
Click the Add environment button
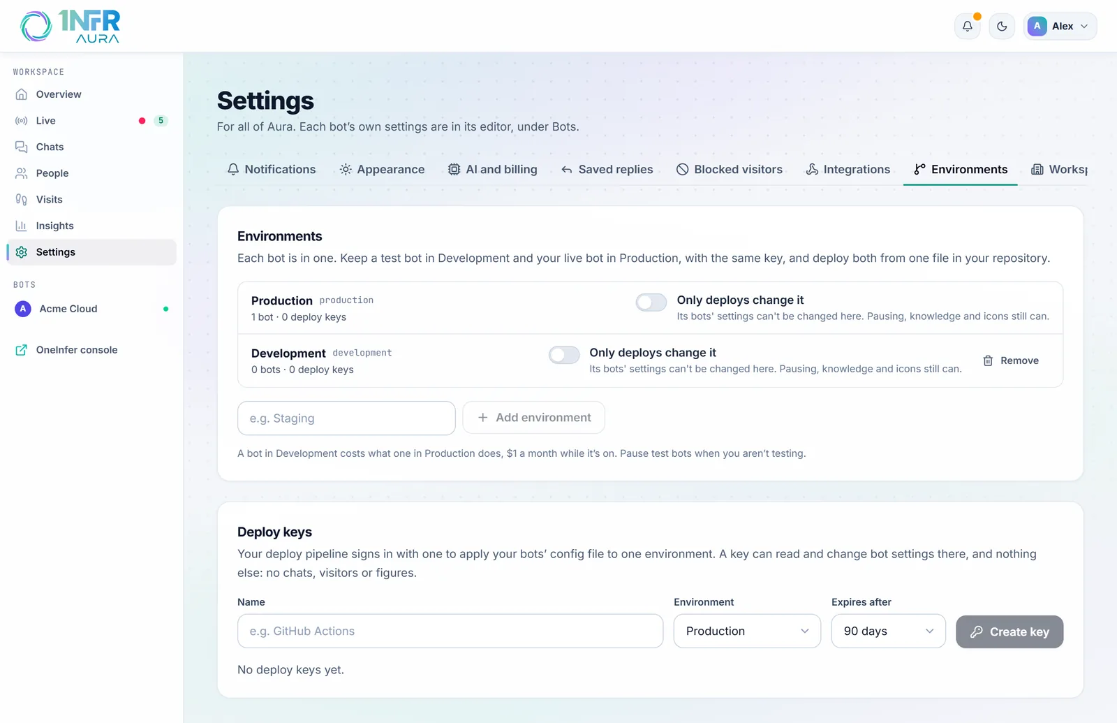(534, 417)
